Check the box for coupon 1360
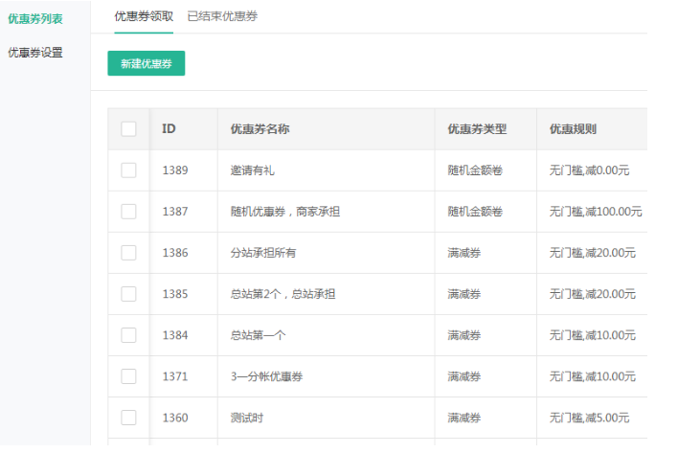This screenshot has width=678, height=453. point(128,418)
